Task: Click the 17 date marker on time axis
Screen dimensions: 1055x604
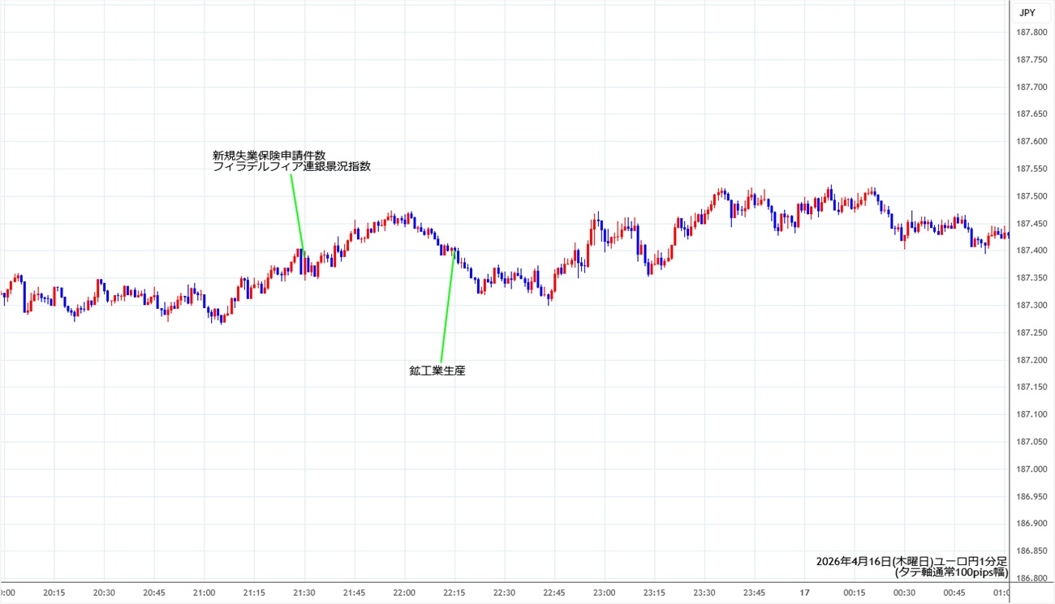Action: [x=803, y=593]
